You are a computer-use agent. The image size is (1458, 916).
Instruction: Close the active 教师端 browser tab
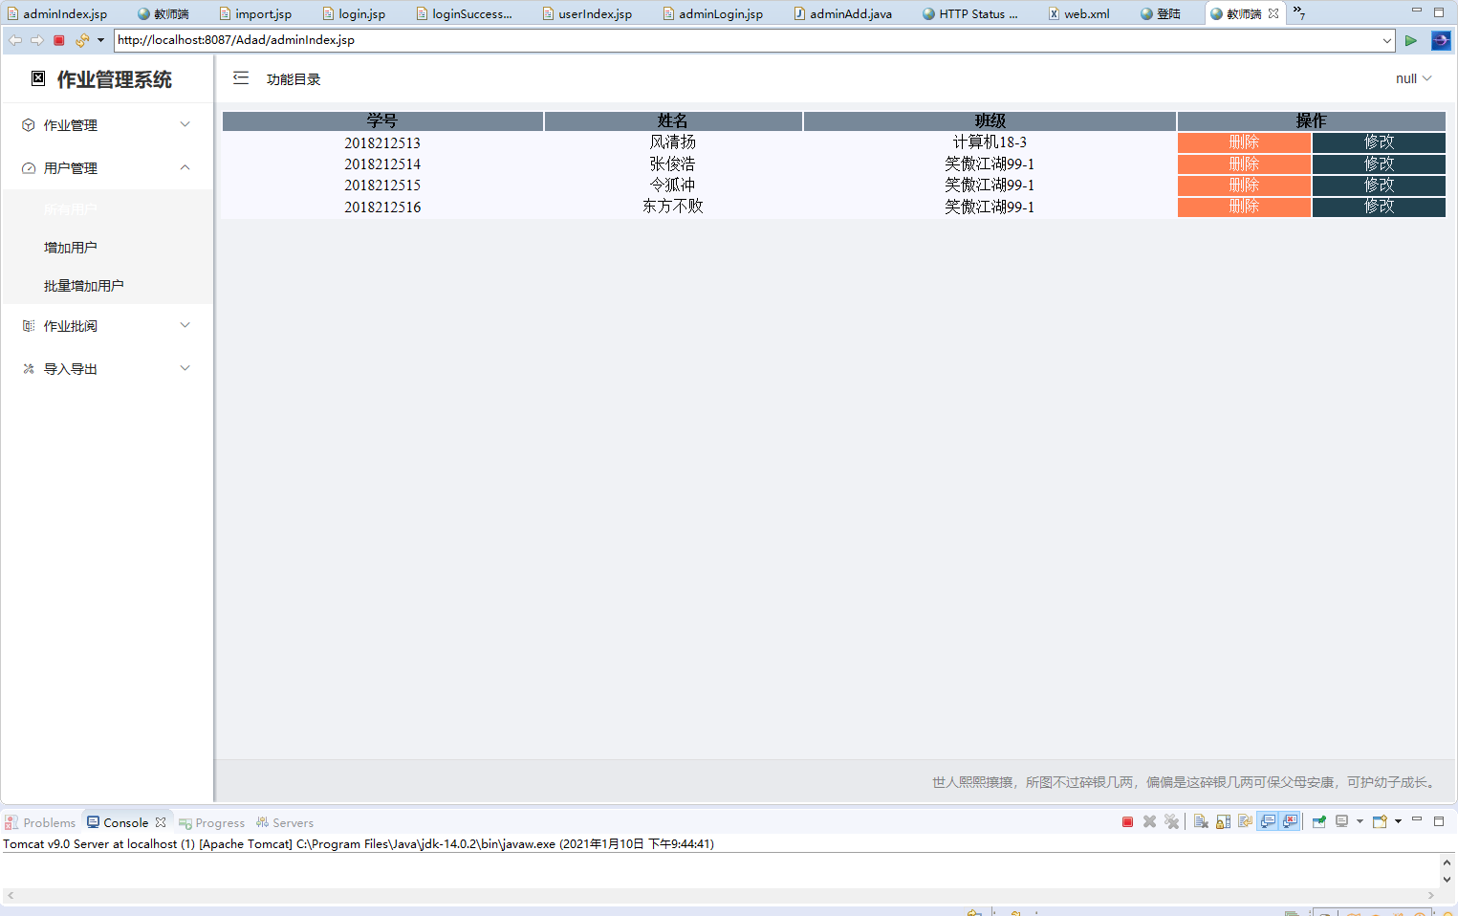tap(1273, 13)
